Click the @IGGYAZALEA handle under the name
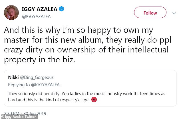This screenshot has height=119, width=181. click(x=36, y=17)
